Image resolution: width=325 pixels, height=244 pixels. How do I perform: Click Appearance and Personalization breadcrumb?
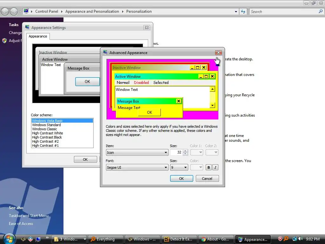click(x=92, y=11)
